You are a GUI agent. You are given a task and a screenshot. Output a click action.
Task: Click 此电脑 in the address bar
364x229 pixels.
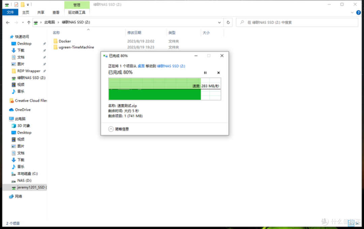click(50, 22)
